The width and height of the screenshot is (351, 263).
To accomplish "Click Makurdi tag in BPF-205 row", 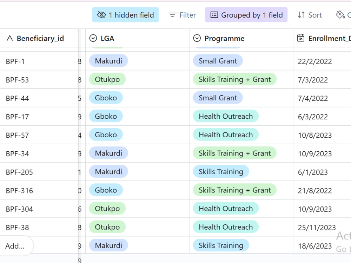I will pyautogui.click(x=108, y=171).
